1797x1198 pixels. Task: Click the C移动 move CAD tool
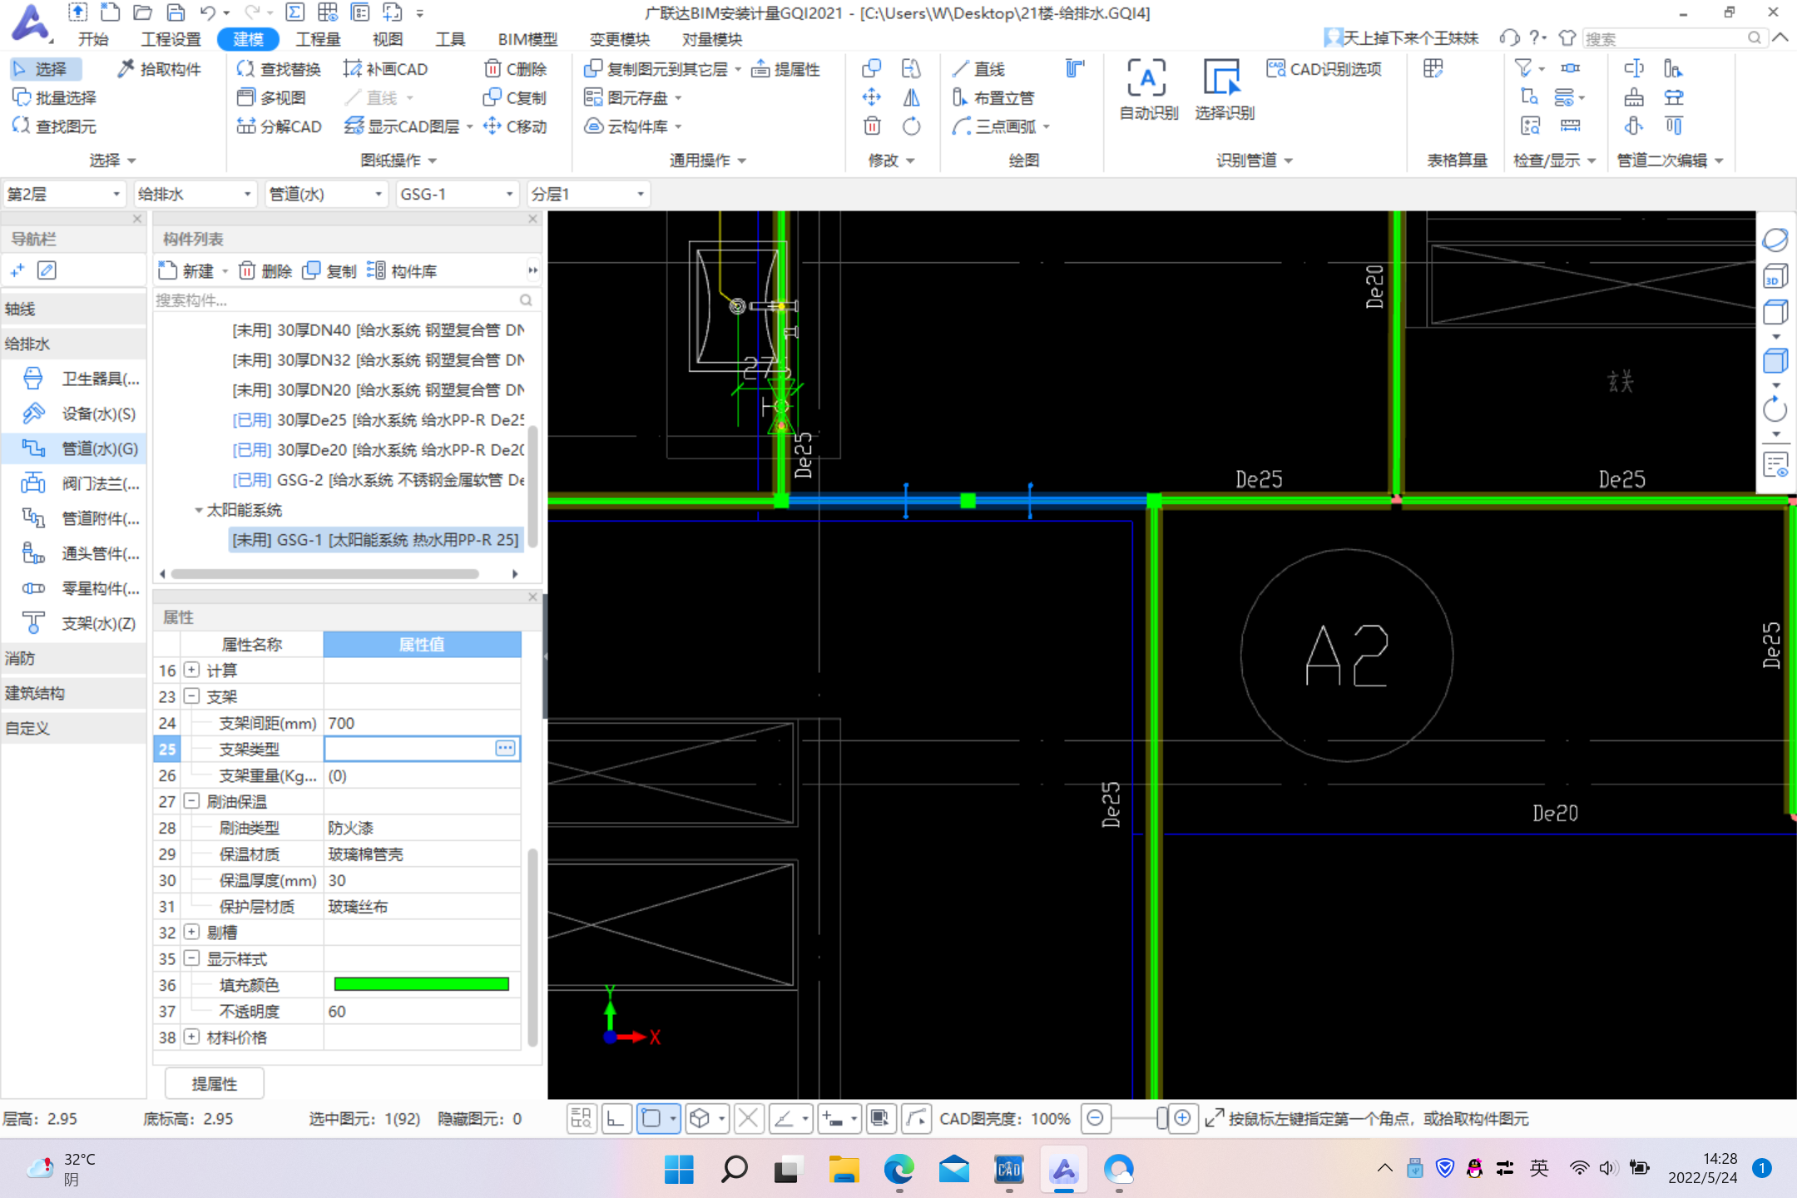515,126
